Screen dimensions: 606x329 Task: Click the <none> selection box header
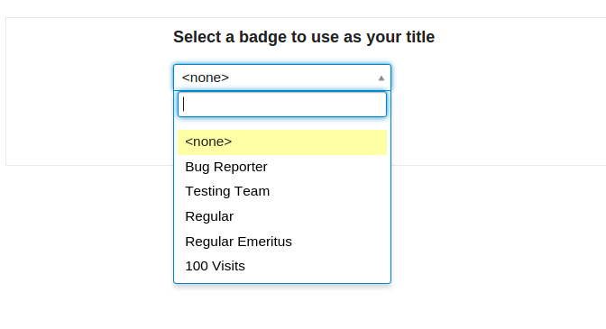(282, 78)
